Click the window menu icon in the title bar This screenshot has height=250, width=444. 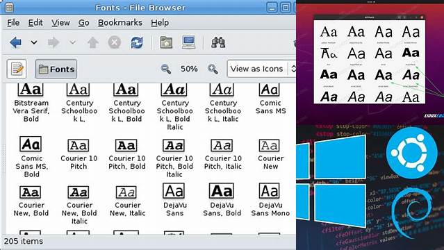coord(9,8)
